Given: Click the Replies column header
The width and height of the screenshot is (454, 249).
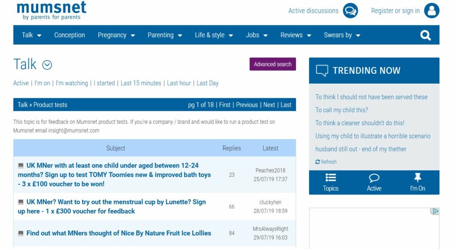Looking at the screenshot, I should click(231, 148).
